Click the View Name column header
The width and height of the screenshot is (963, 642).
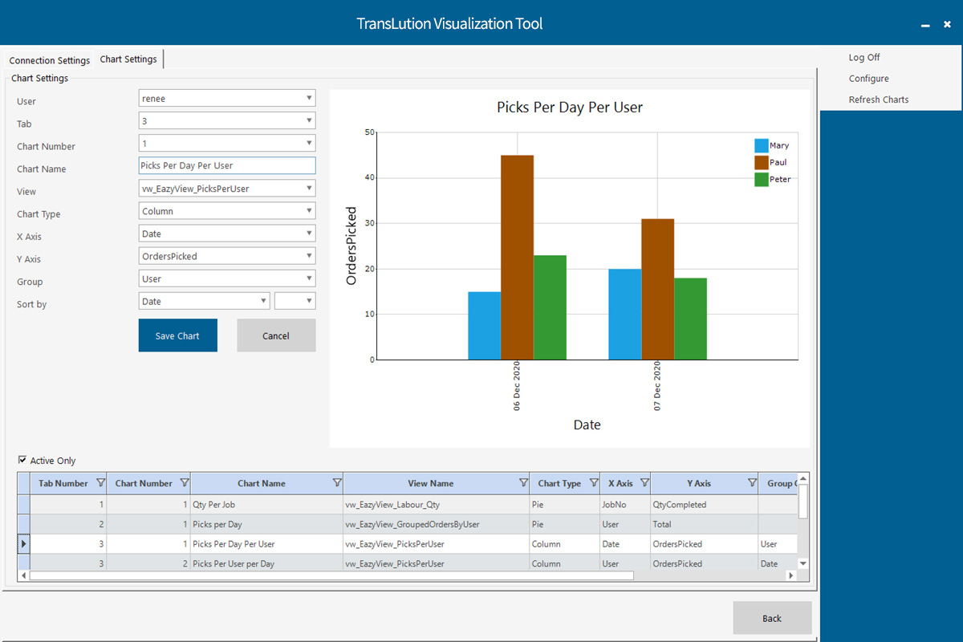(436, 483)
